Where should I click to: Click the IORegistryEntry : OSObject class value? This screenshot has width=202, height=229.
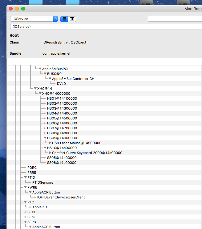64,42
